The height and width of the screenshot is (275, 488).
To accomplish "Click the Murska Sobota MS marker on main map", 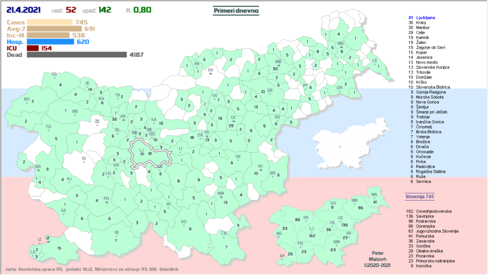I will coord(341,44).
